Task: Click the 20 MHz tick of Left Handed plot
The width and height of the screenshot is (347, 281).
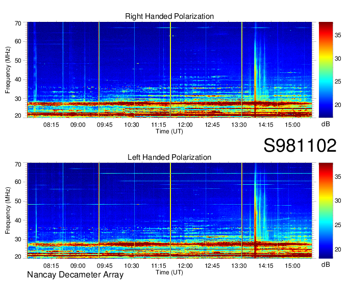Action: tap(18, 257)
